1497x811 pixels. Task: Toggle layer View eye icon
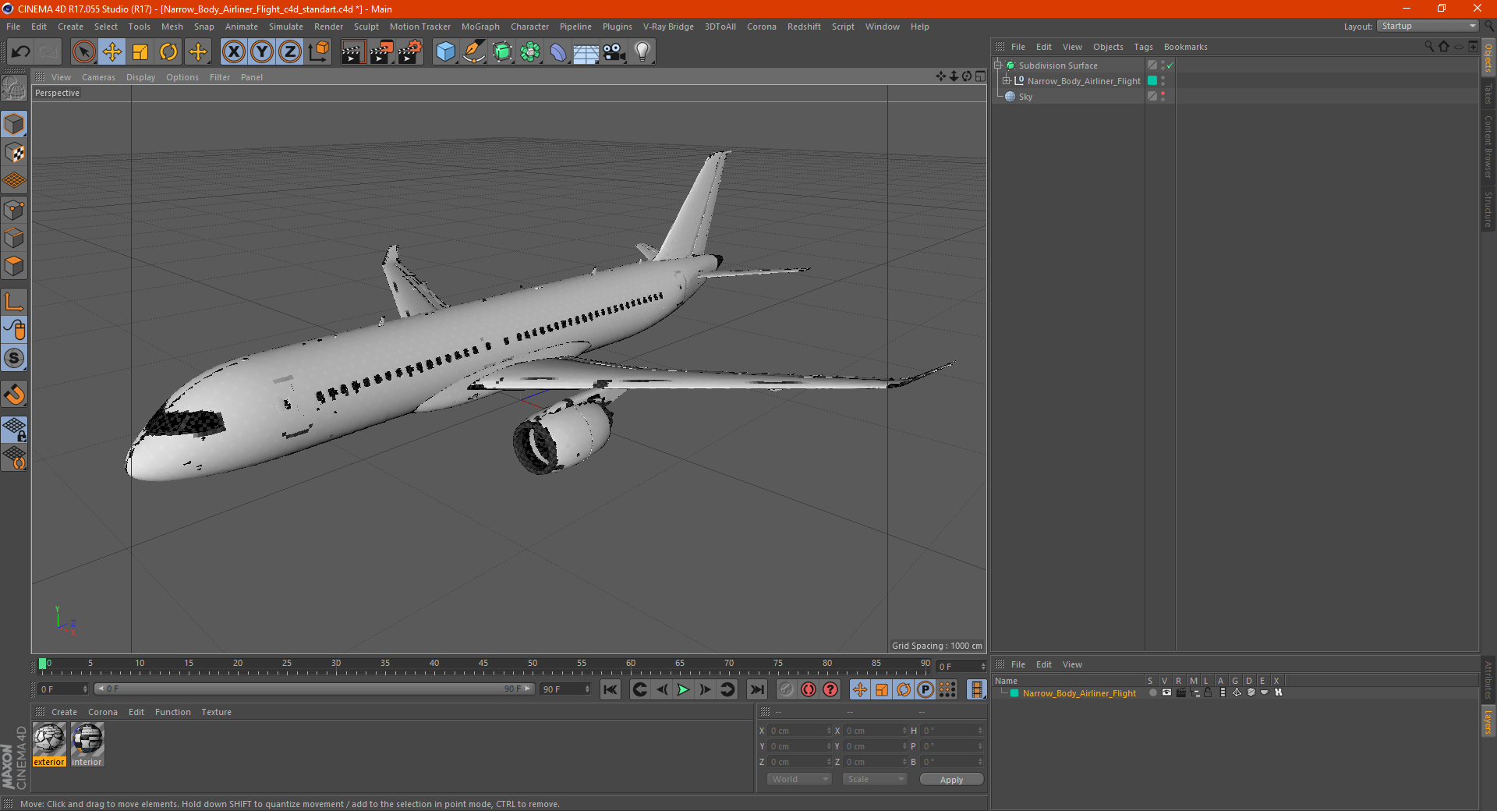[1166, 692]
